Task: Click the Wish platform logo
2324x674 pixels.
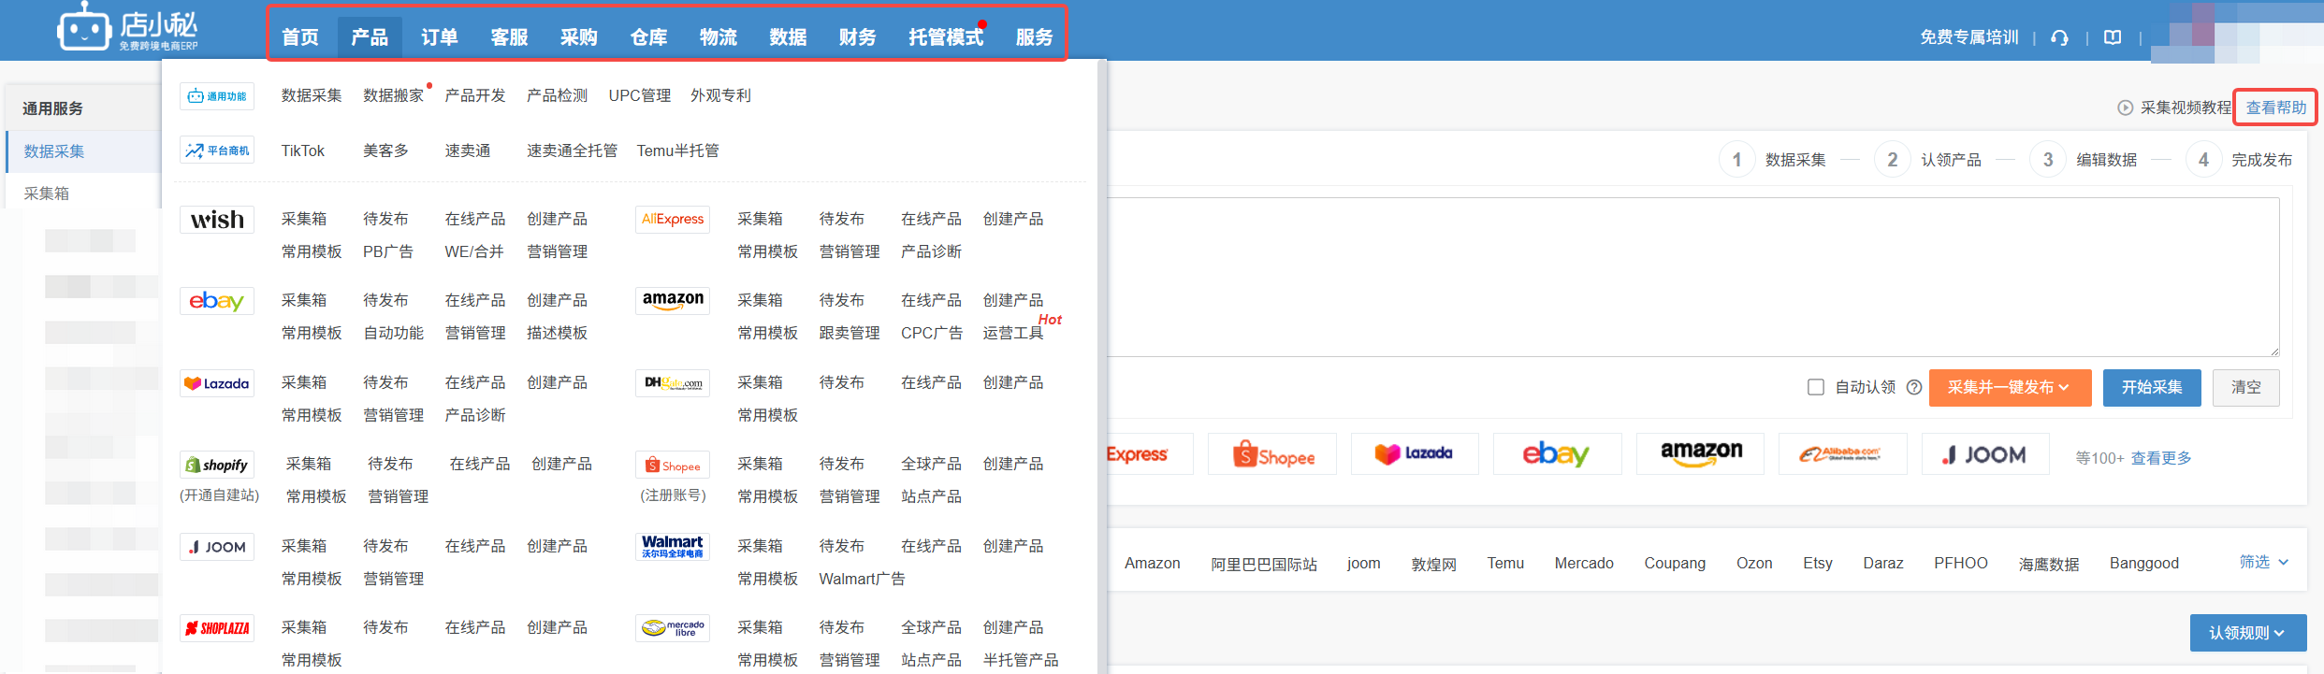Action: [x=217, y=220]
